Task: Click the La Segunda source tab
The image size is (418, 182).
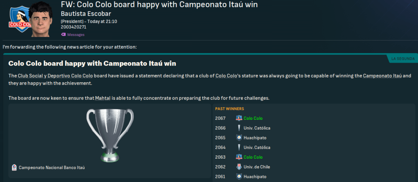Action: pyautogui.click(x=402, y=59)
